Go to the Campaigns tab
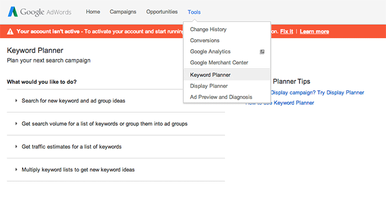The height and width of the screenshot is (208, 386). (x=123, y=12)
